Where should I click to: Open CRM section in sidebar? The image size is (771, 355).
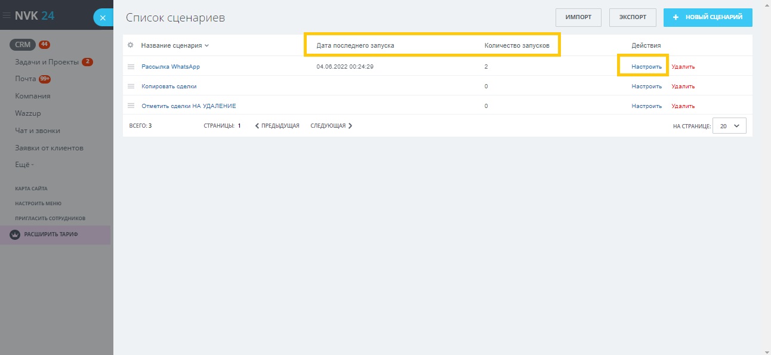click(x=23, y=45)
